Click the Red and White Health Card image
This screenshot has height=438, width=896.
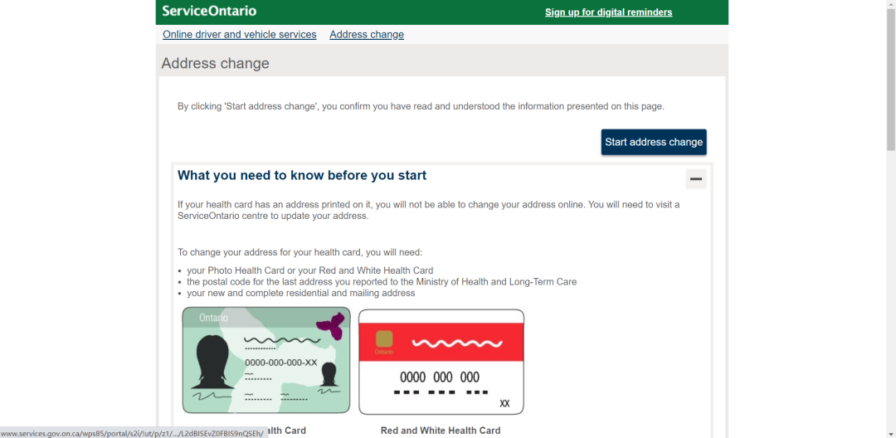pyautogui.click(x=441, y=362)
